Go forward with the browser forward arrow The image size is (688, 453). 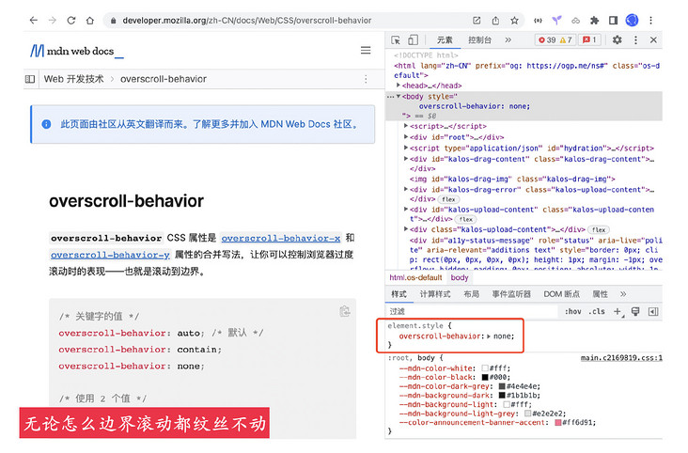(x=53, y=20)
